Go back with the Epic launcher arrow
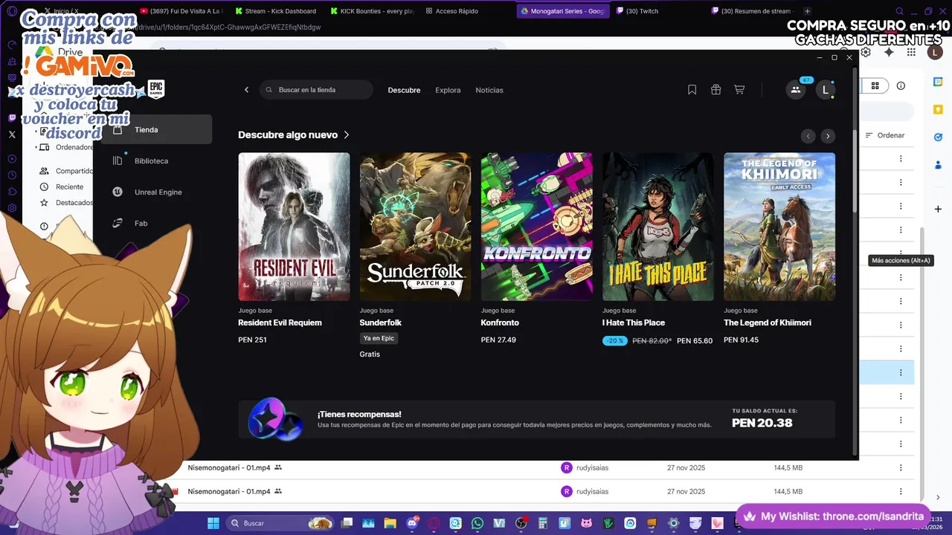952x535 pixels. coord(247,90)
